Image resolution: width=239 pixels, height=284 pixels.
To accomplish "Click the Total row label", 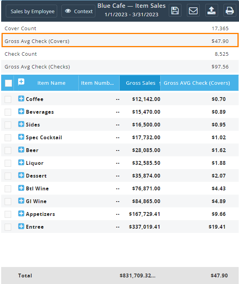I will point(25,275).
